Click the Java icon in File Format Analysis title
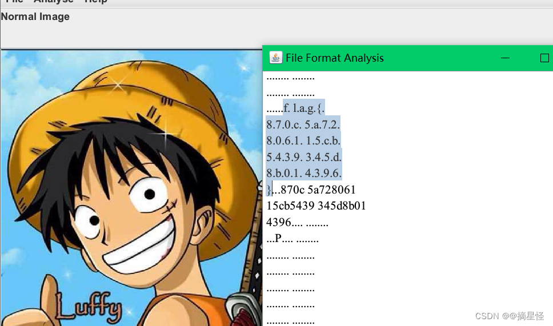Viewport: 553px width, 326px height. tap(275, 58)
